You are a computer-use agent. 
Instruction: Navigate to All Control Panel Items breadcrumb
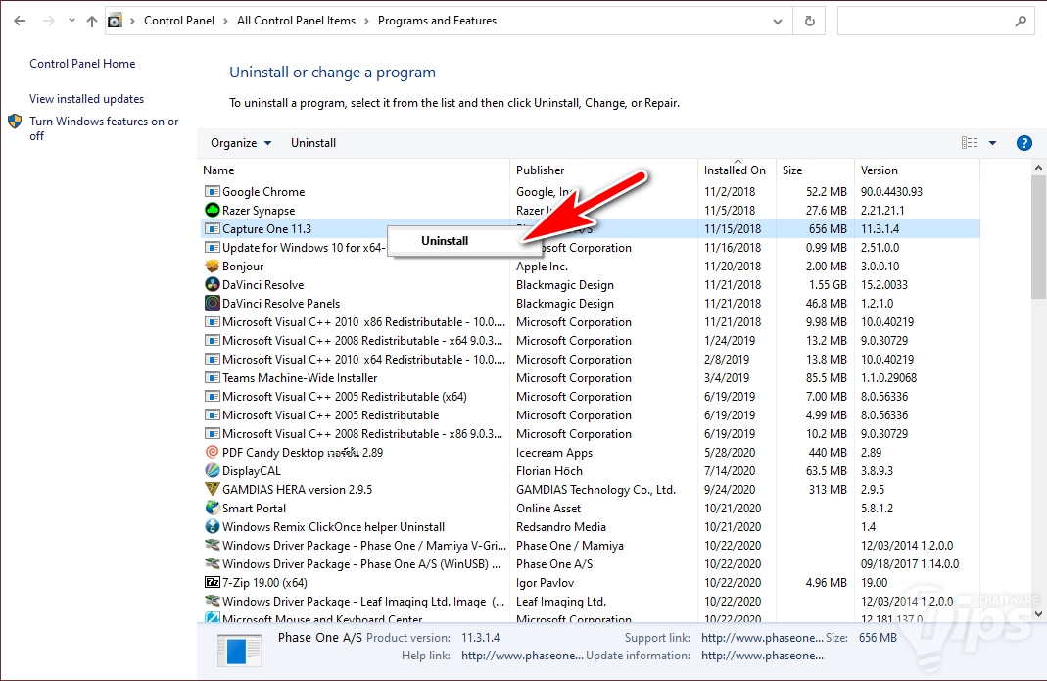point(297,21)
